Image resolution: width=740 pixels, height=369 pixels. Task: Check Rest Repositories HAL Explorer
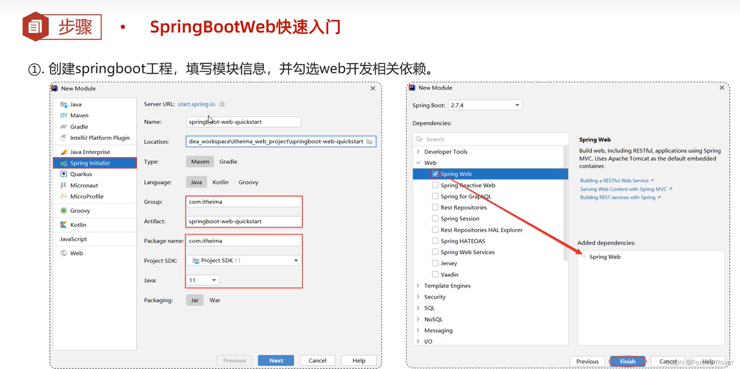tap(435, 230)
